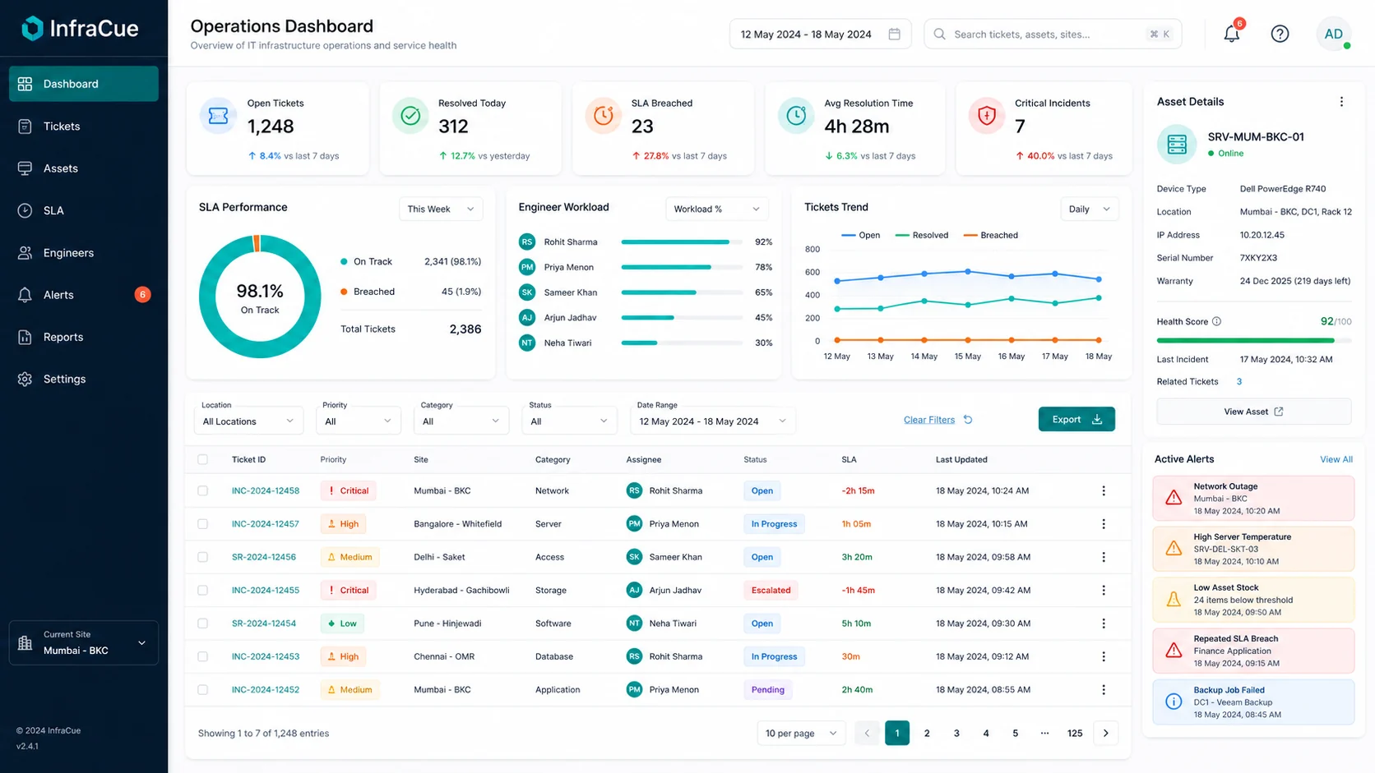This screenshot has height=773, width=1375.
Task: Open the 10 per page dropdown
Action: (801, 733)
